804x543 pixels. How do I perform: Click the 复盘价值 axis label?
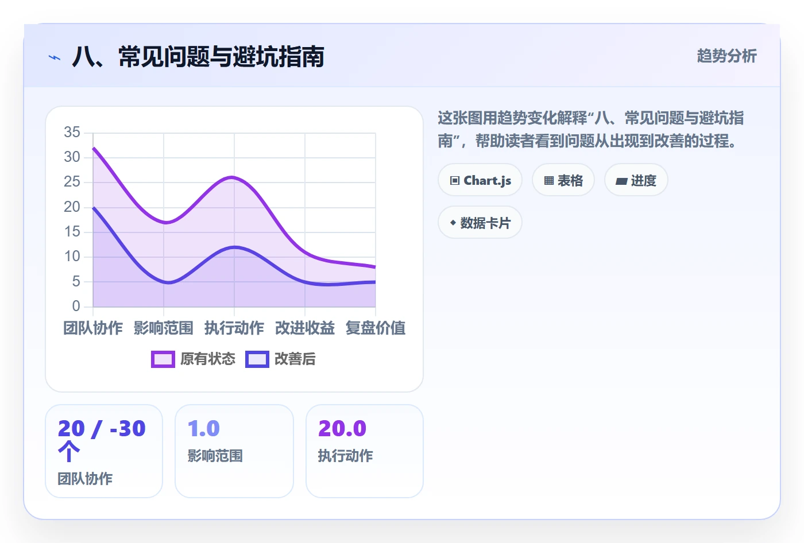pos(376,328)
